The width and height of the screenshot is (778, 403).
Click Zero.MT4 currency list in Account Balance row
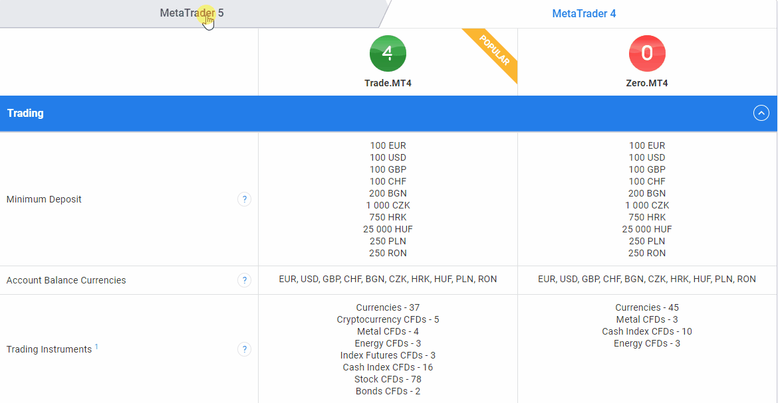point(647,279)
